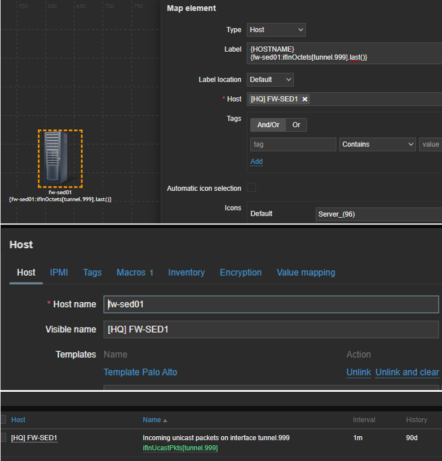442x461 pixels.
Task: Remove [HQ] FW-SED1 from Host field
Action: (305, 99)
